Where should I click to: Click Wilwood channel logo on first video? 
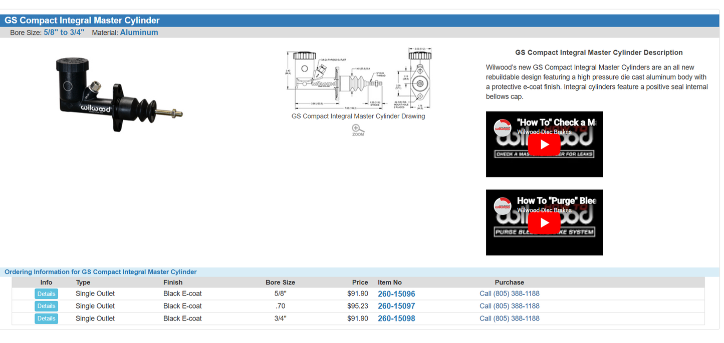[x=503, y=127]
